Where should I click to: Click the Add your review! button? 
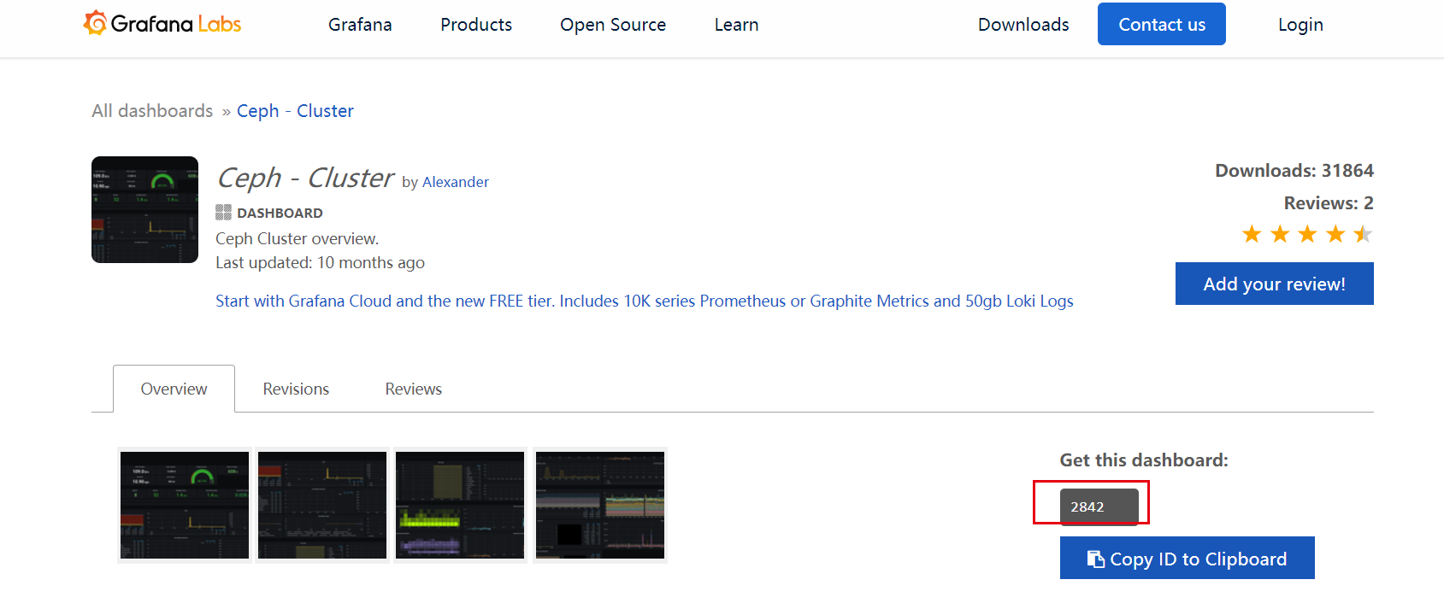1274,284
